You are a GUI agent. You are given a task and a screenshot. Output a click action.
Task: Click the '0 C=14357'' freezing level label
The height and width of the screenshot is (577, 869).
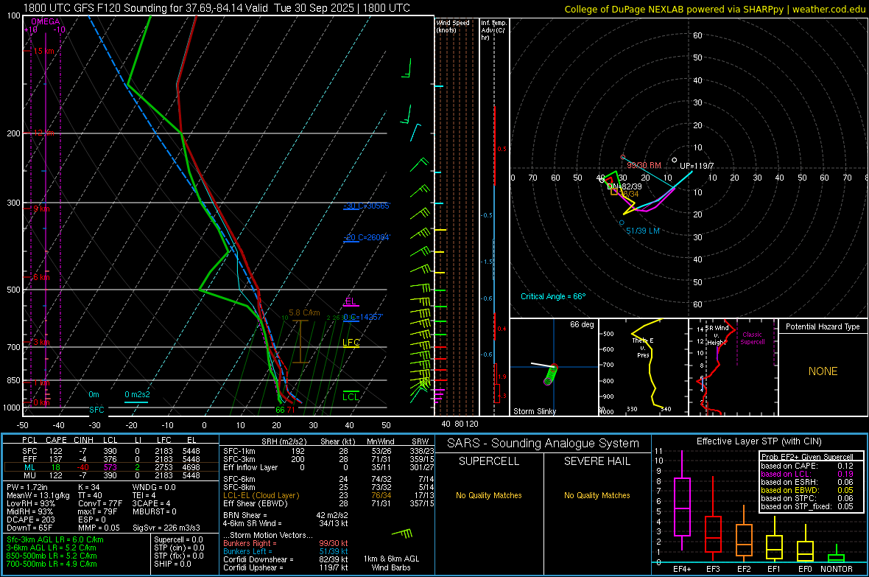[363, 318]
